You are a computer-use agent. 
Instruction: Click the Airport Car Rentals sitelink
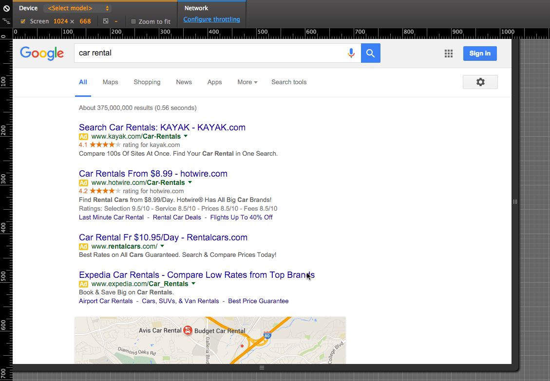pyautogui.click(x=106, y=301)
